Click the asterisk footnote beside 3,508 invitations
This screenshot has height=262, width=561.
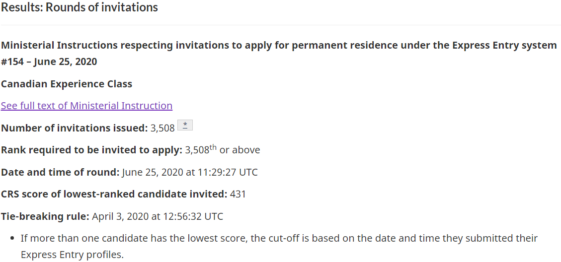click(185, 126)
